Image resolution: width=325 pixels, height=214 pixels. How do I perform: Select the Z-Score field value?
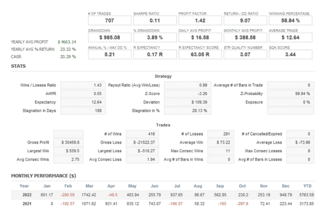point(188,93)
